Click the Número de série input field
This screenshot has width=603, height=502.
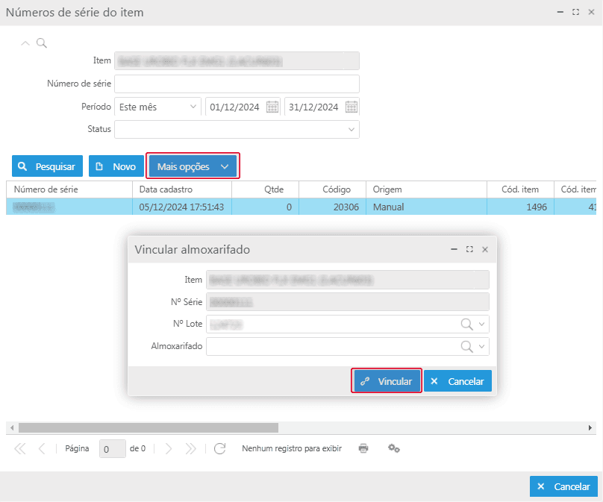coord(237,84)
